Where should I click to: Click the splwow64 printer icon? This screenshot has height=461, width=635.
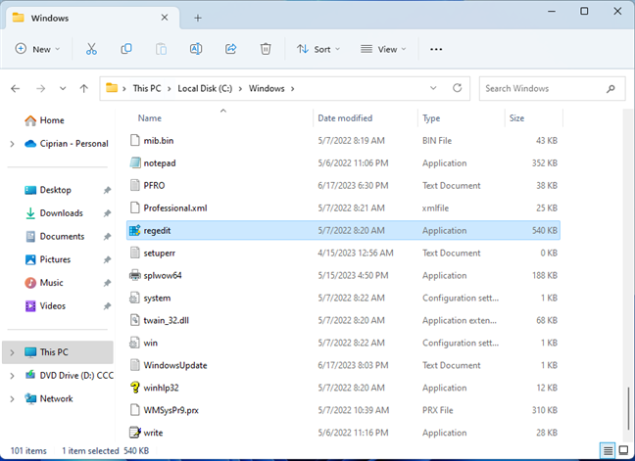pos(135,275)
